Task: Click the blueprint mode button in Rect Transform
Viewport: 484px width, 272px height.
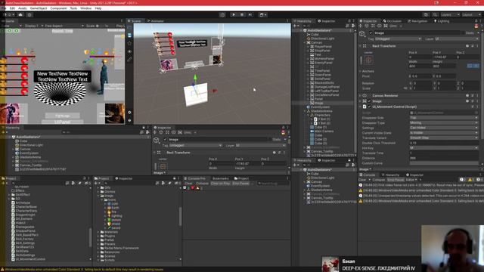Action: pos(470,66)
